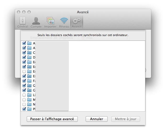This screenshot has height=128, width=166.
Task: Click the Importer photos icon
Action: [x=50, y=21]
